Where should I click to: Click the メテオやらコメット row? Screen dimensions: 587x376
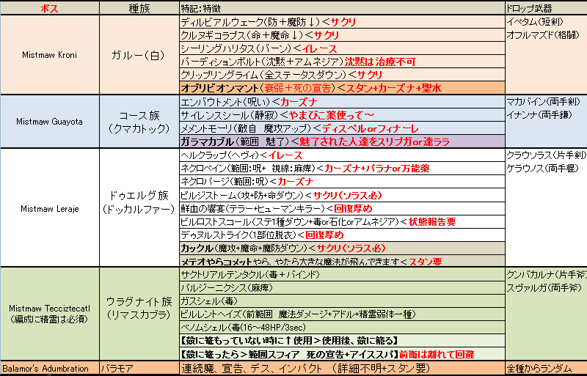342,261
